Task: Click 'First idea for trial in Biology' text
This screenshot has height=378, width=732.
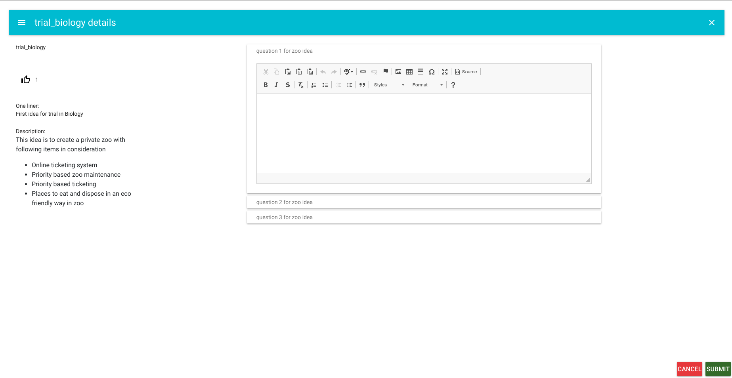Action: 50,114
